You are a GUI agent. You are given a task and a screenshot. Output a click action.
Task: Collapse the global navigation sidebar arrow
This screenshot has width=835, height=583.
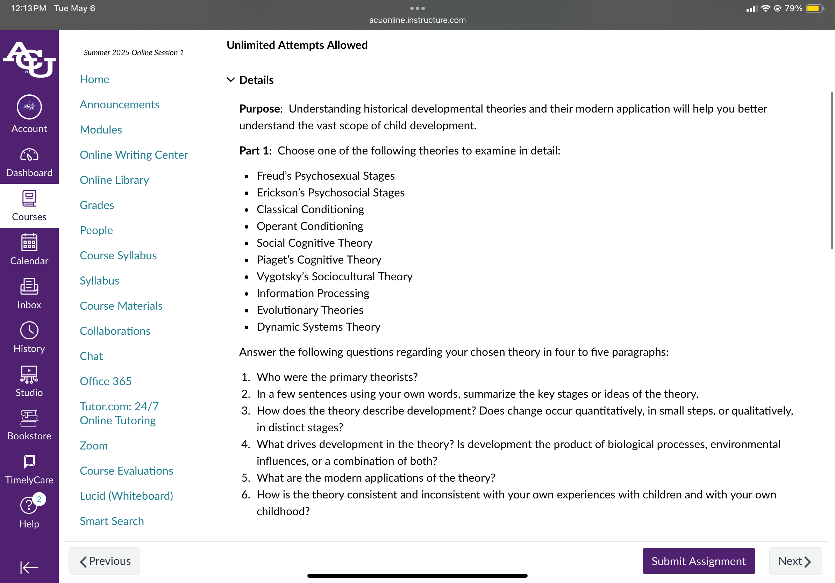(29, 567)
